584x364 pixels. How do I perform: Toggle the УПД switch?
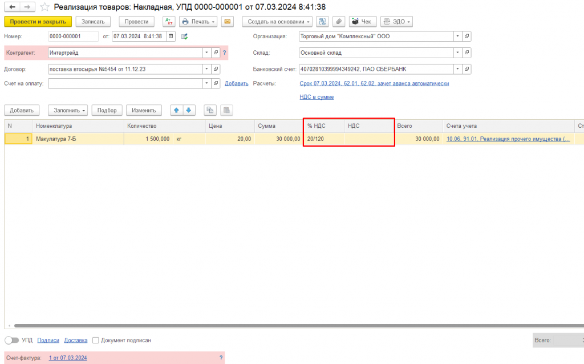tap(11, 340)
